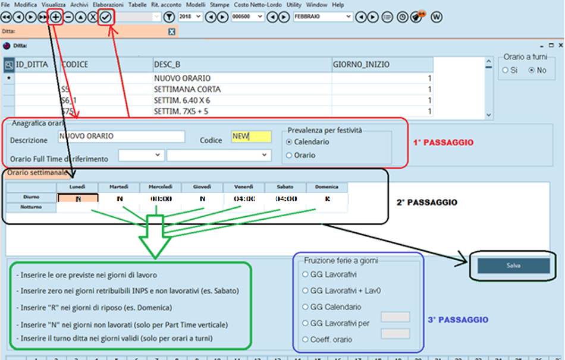565x360 pixels.
Task: Select the SETTIMANA CORTA table row
Action: pyautogui.click(x=218, y=89)
